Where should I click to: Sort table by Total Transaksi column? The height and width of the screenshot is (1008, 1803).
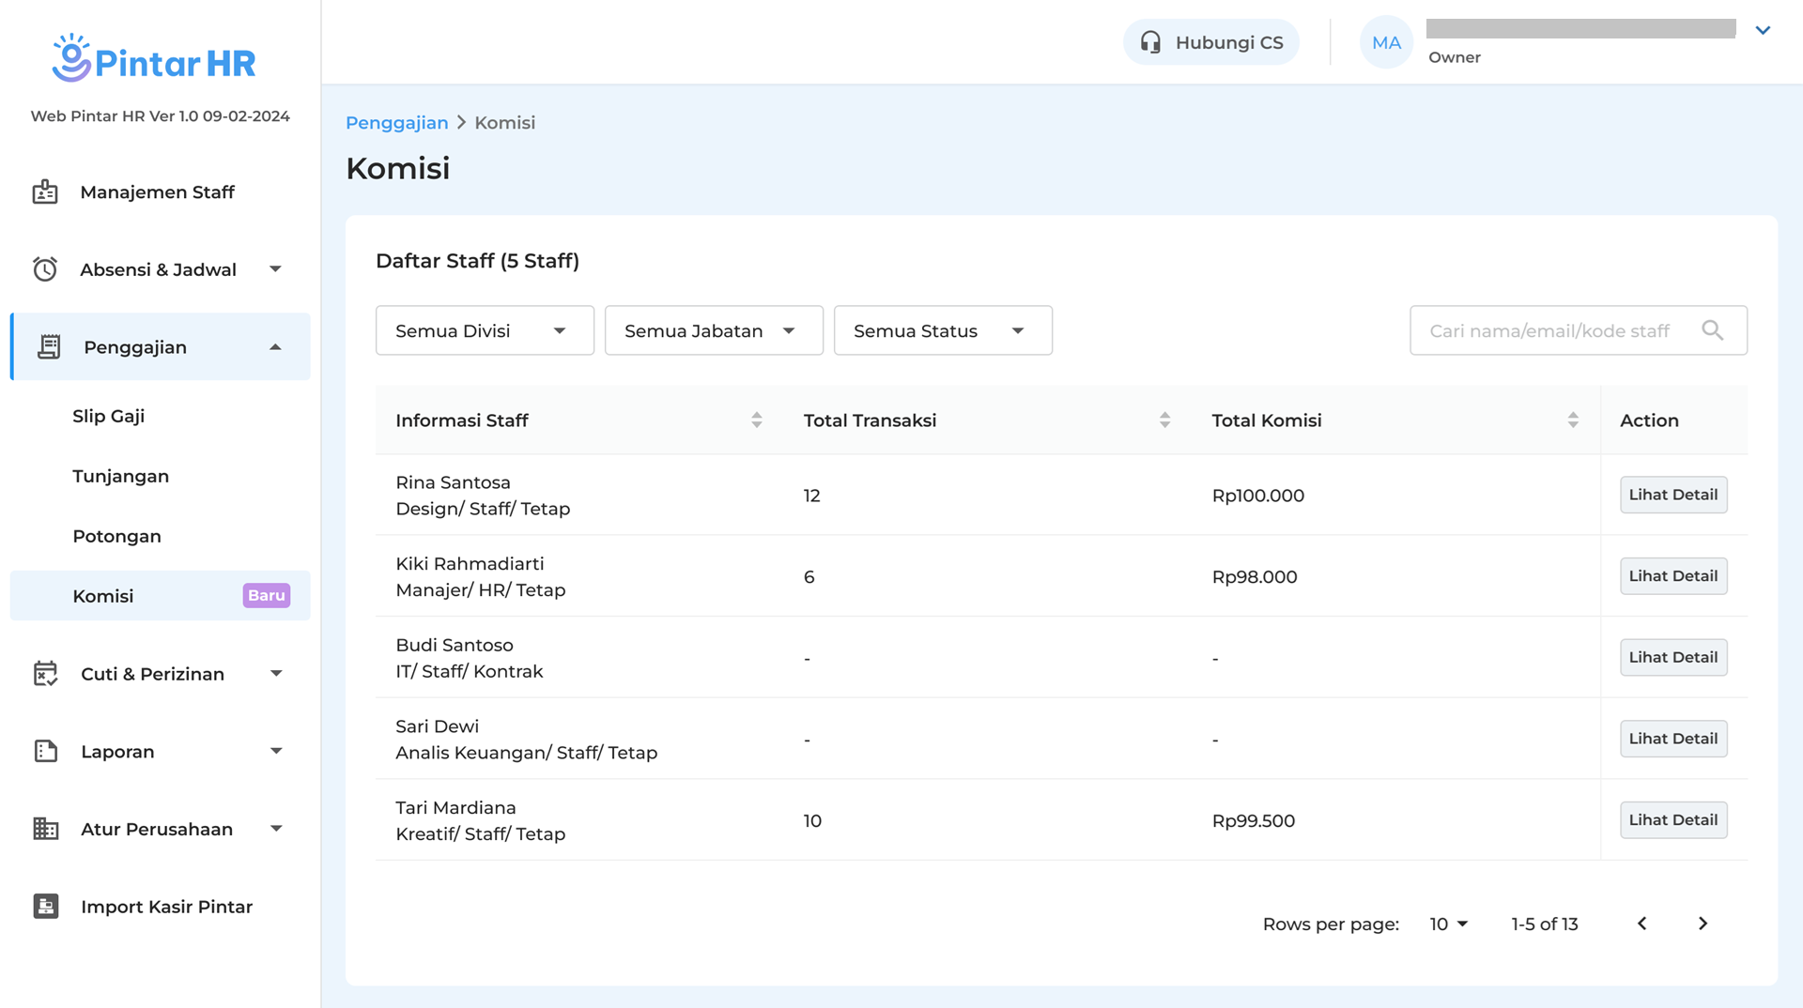pos(1164,420)
